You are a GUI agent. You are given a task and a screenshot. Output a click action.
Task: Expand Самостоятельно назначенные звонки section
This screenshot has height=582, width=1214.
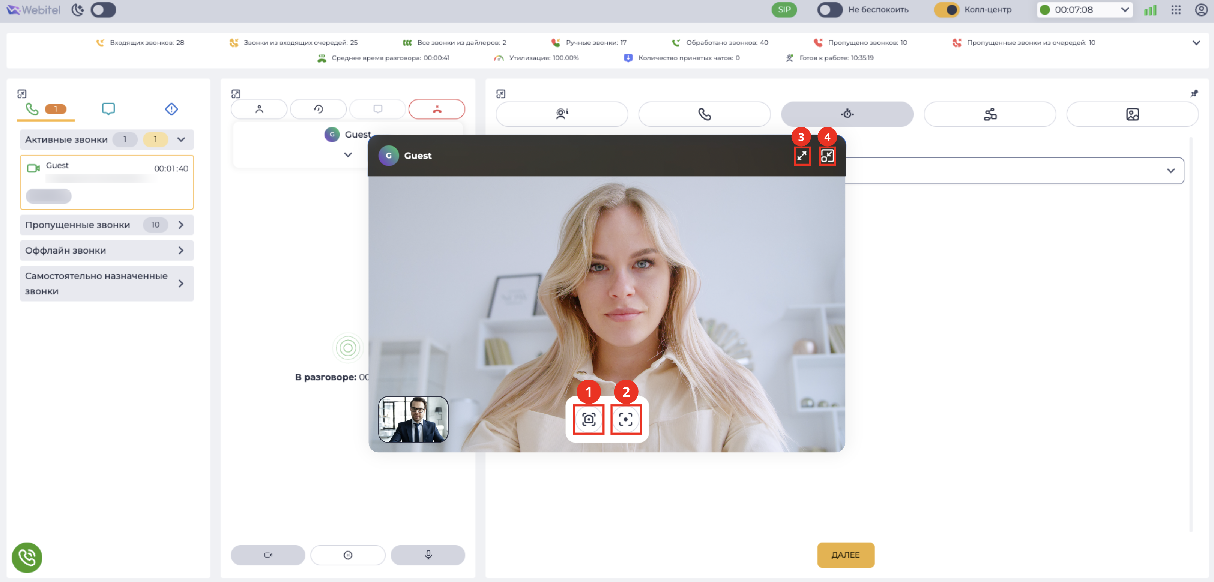[x=181, y=283]
